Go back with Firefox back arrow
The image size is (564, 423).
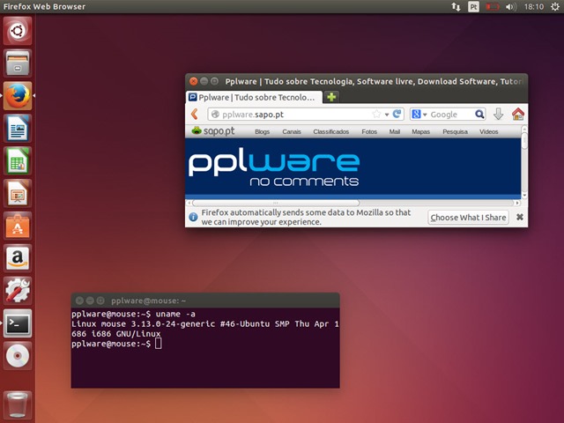pyautogui.click(x=195, y=114)
